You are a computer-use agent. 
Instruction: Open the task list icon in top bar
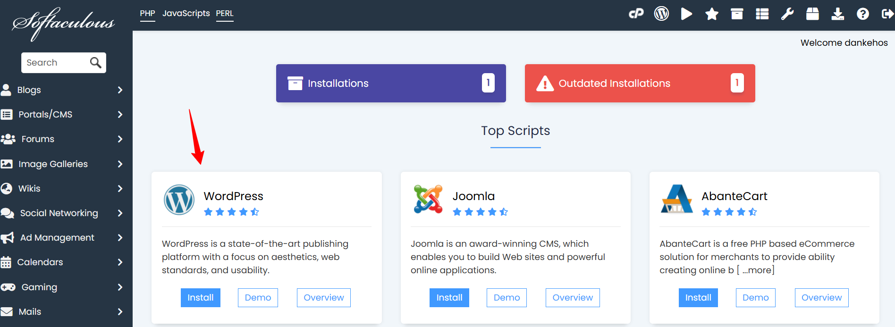point(762,14)
